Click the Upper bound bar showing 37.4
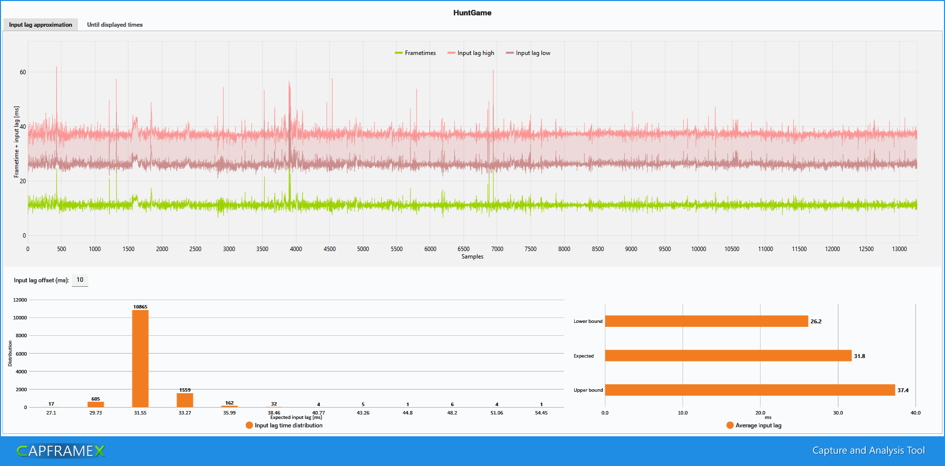 point(750,390)
